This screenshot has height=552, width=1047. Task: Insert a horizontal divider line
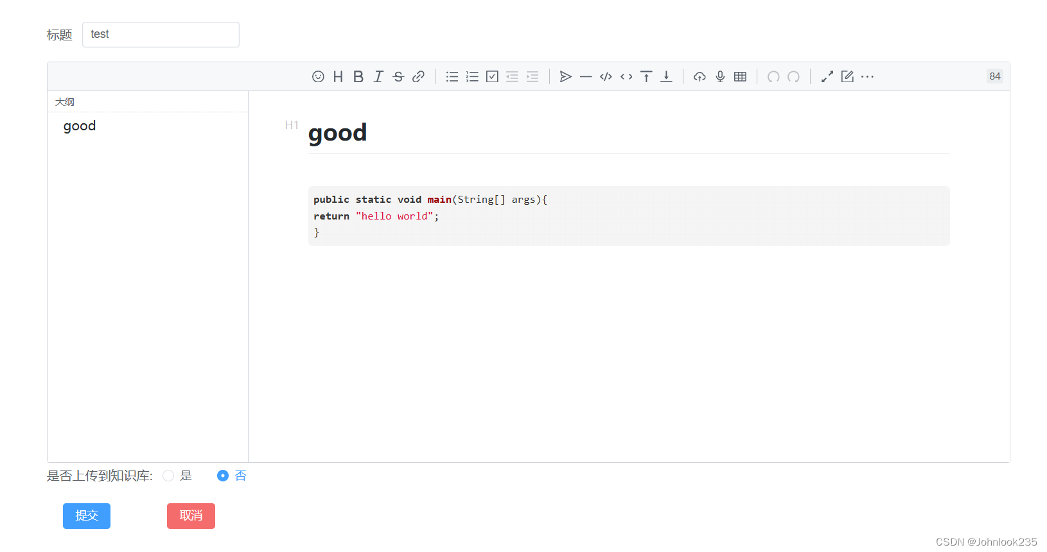click(x=586, y=76)
